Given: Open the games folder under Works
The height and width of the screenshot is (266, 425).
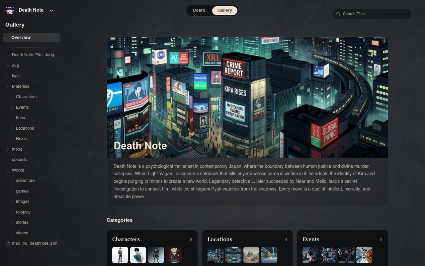Looking at the screenshot, I should pos(22,191).
